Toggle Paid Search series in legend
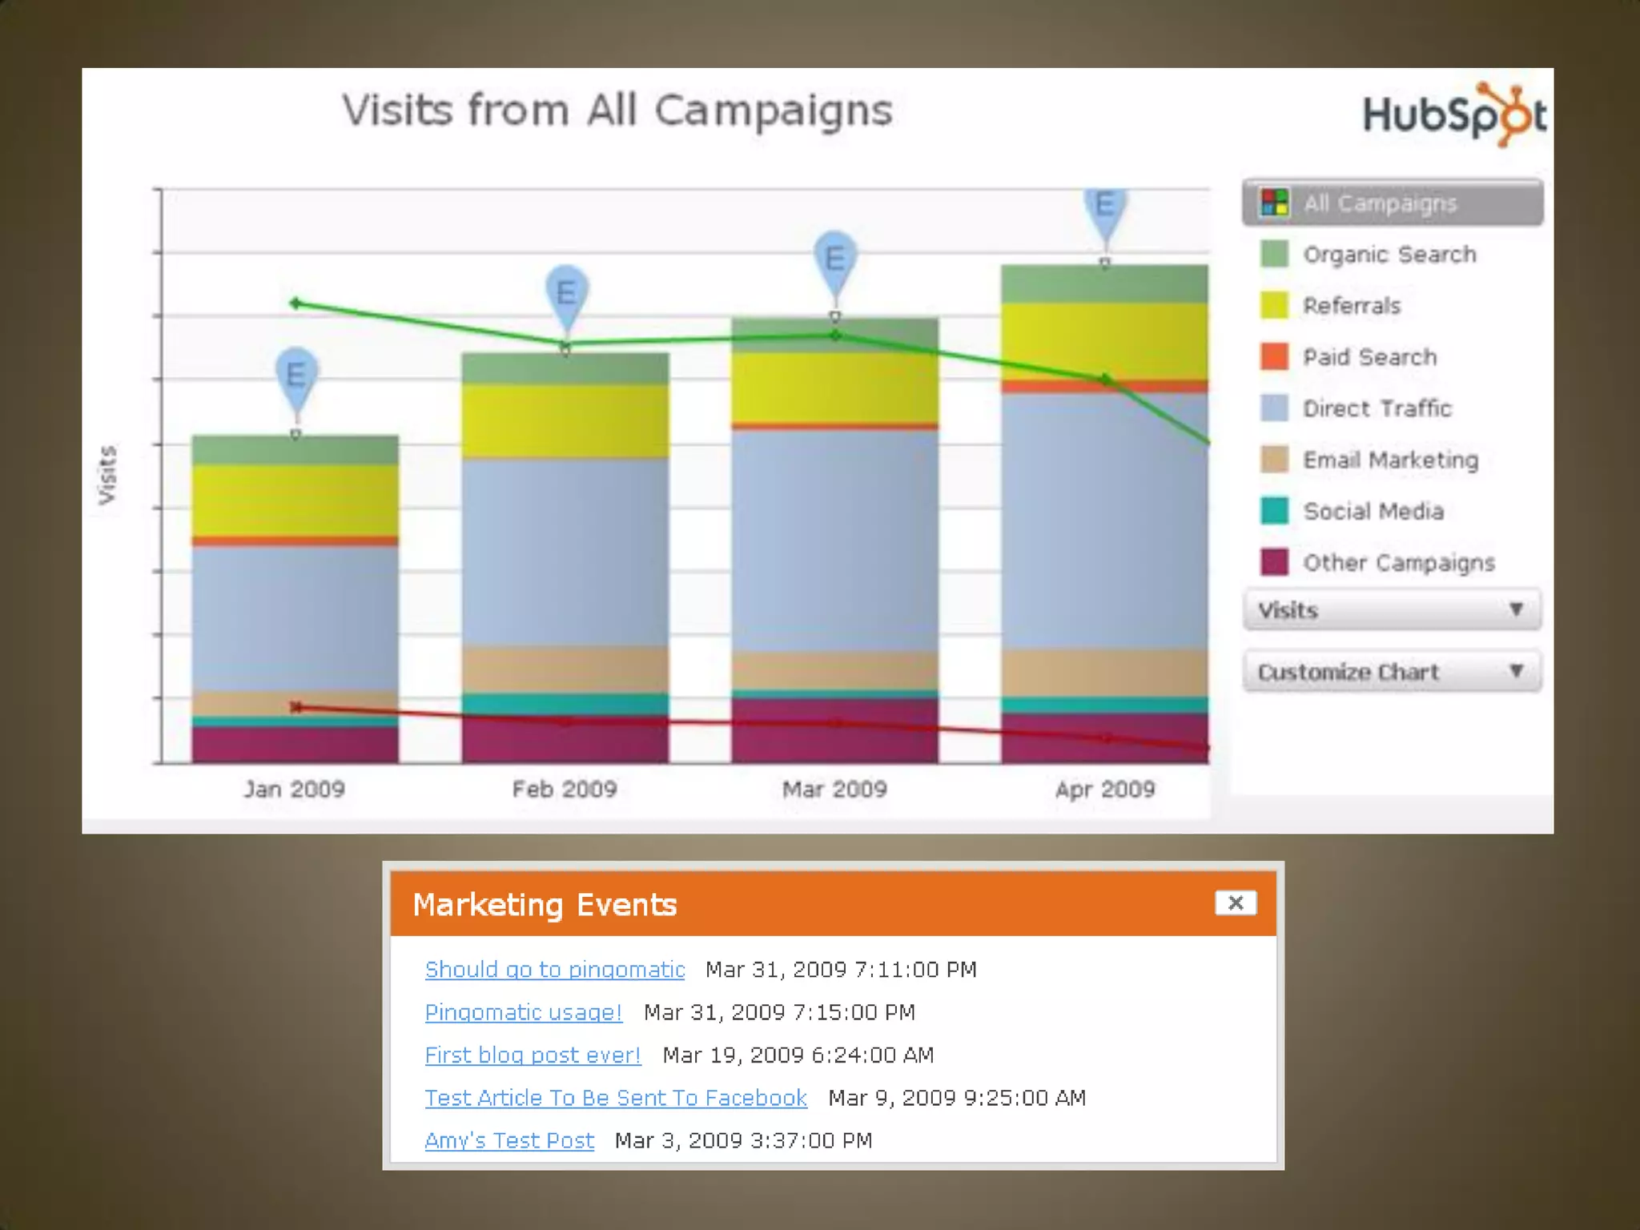 [x=1369, y=357]
